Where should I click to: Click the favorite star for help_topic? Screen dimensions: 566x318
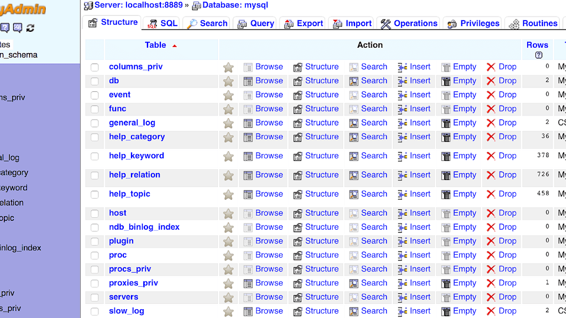pos(228,194)
